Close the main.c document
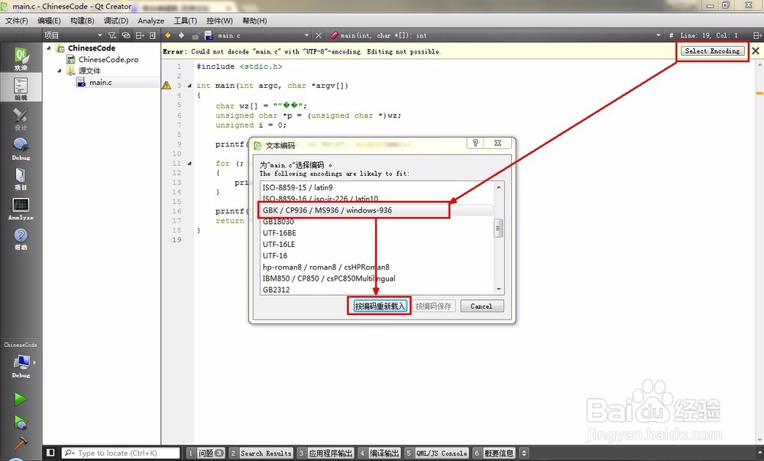 [318, 36]
